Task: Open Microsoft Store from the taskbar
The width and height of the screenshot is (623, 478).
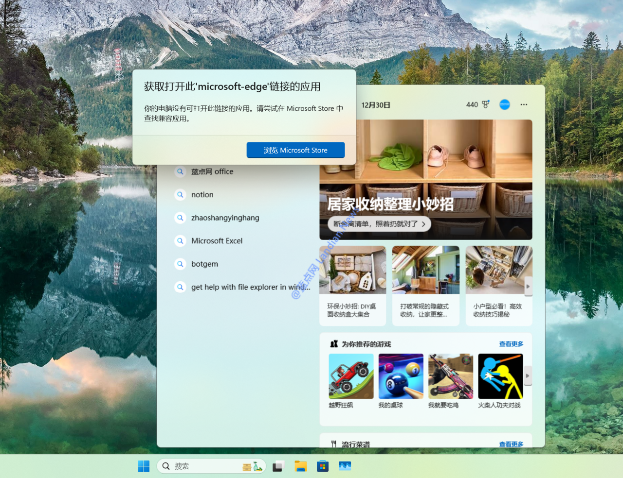Action: [322, 466]
